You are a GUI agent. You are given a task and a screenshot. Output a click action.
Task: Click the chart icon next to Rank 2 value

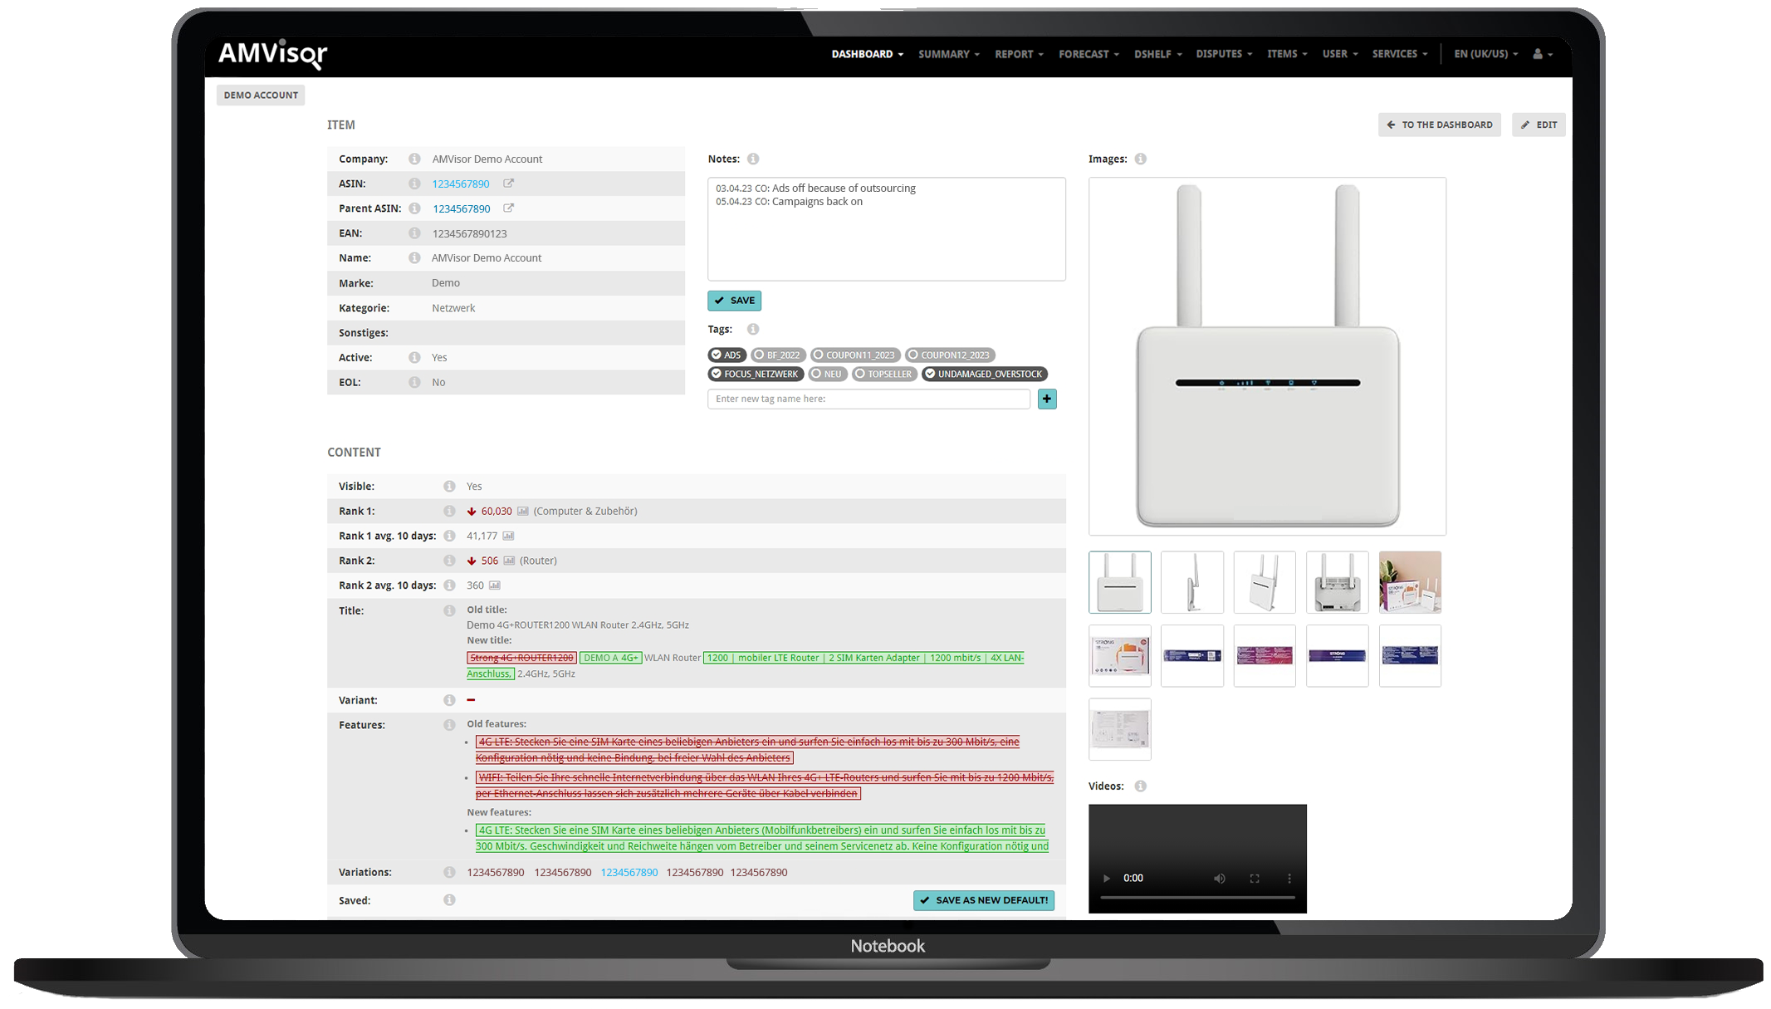[x=511, y=561]
